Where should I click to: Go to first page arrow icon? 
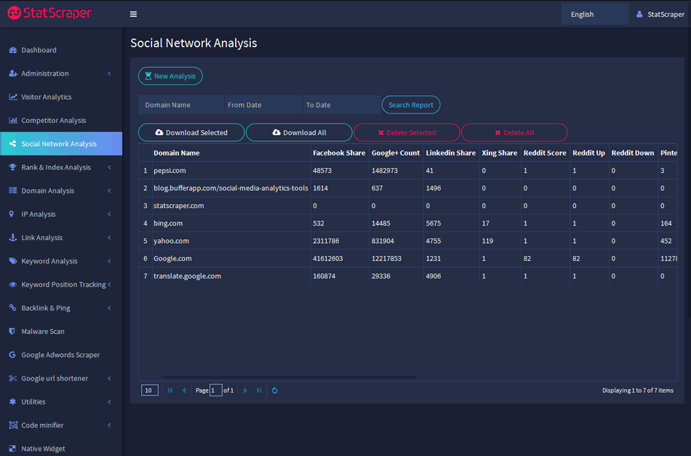170,391
